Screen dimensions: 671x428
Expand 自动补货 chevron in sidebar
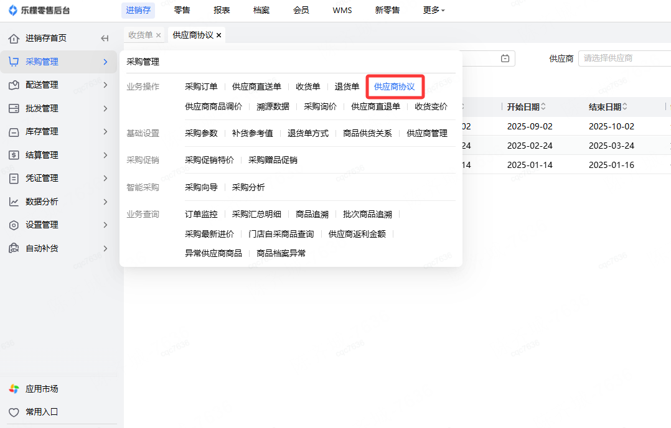tap(105, 248)
